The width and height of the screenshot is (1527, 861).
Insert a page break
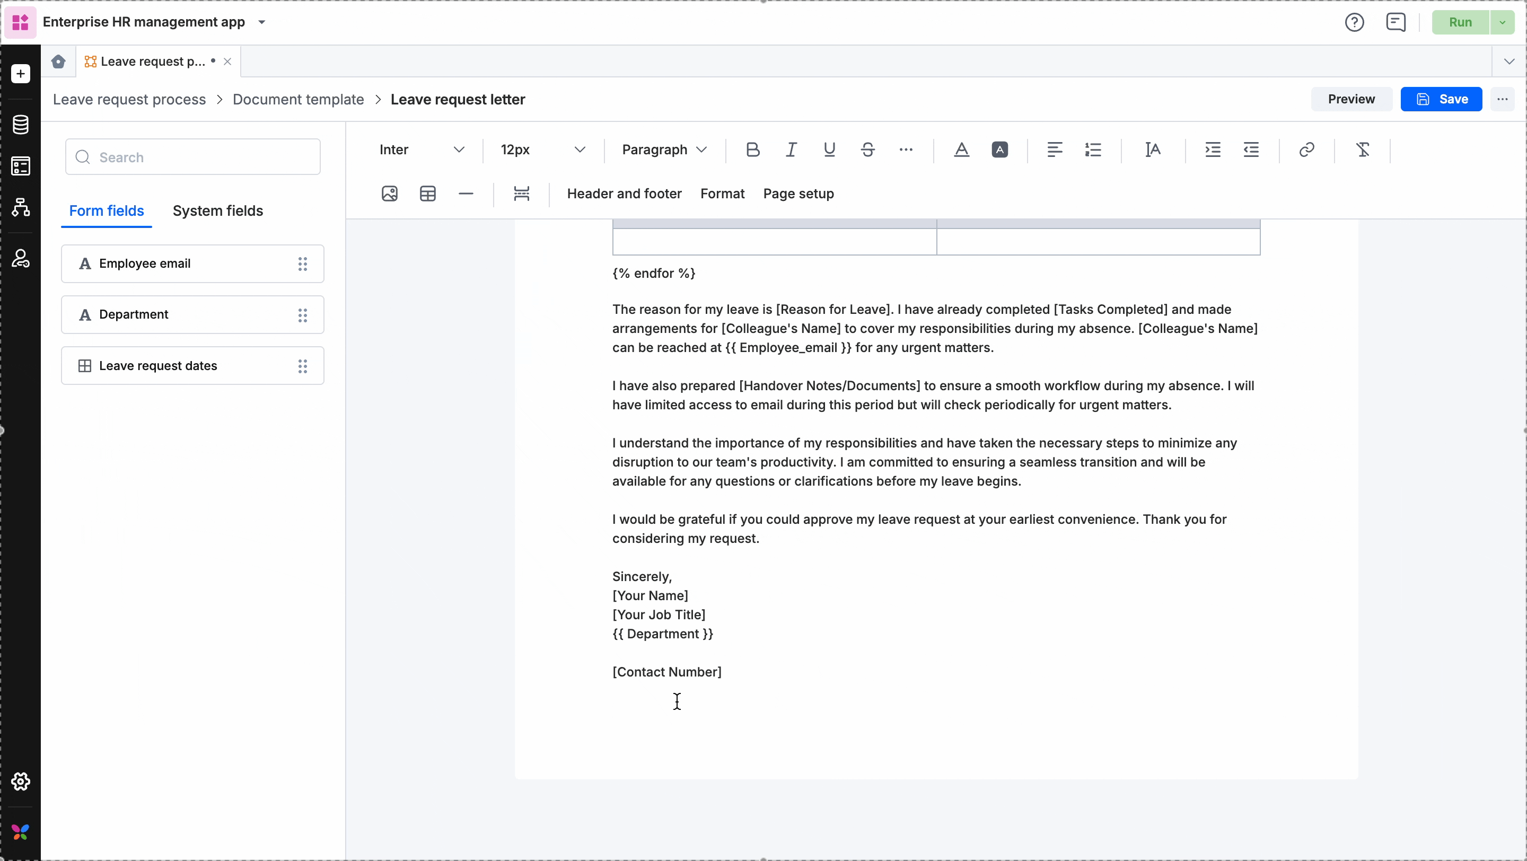coord(522,194)
